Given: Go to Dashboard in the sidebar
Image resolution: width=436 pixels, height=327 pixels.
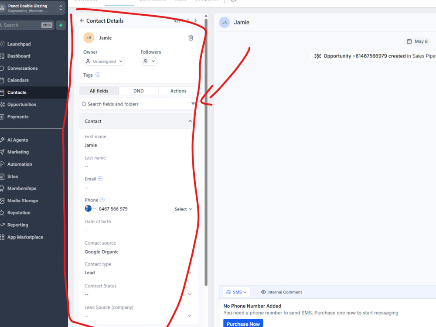Looking at the screenshot, I should 19,56.
